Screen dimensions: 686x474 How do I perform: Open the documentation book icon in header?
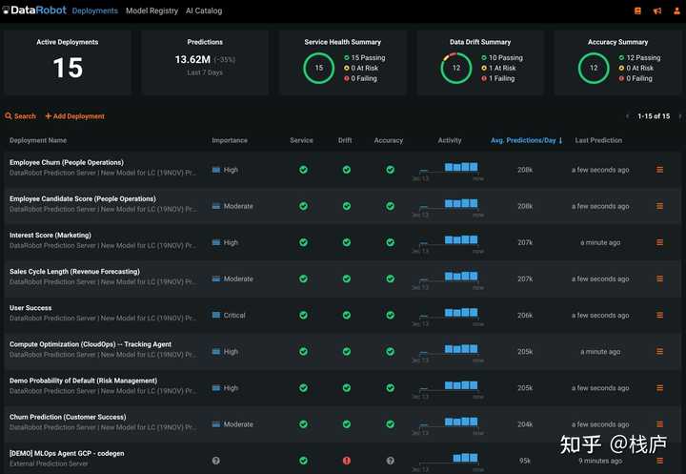pos(637,10)
